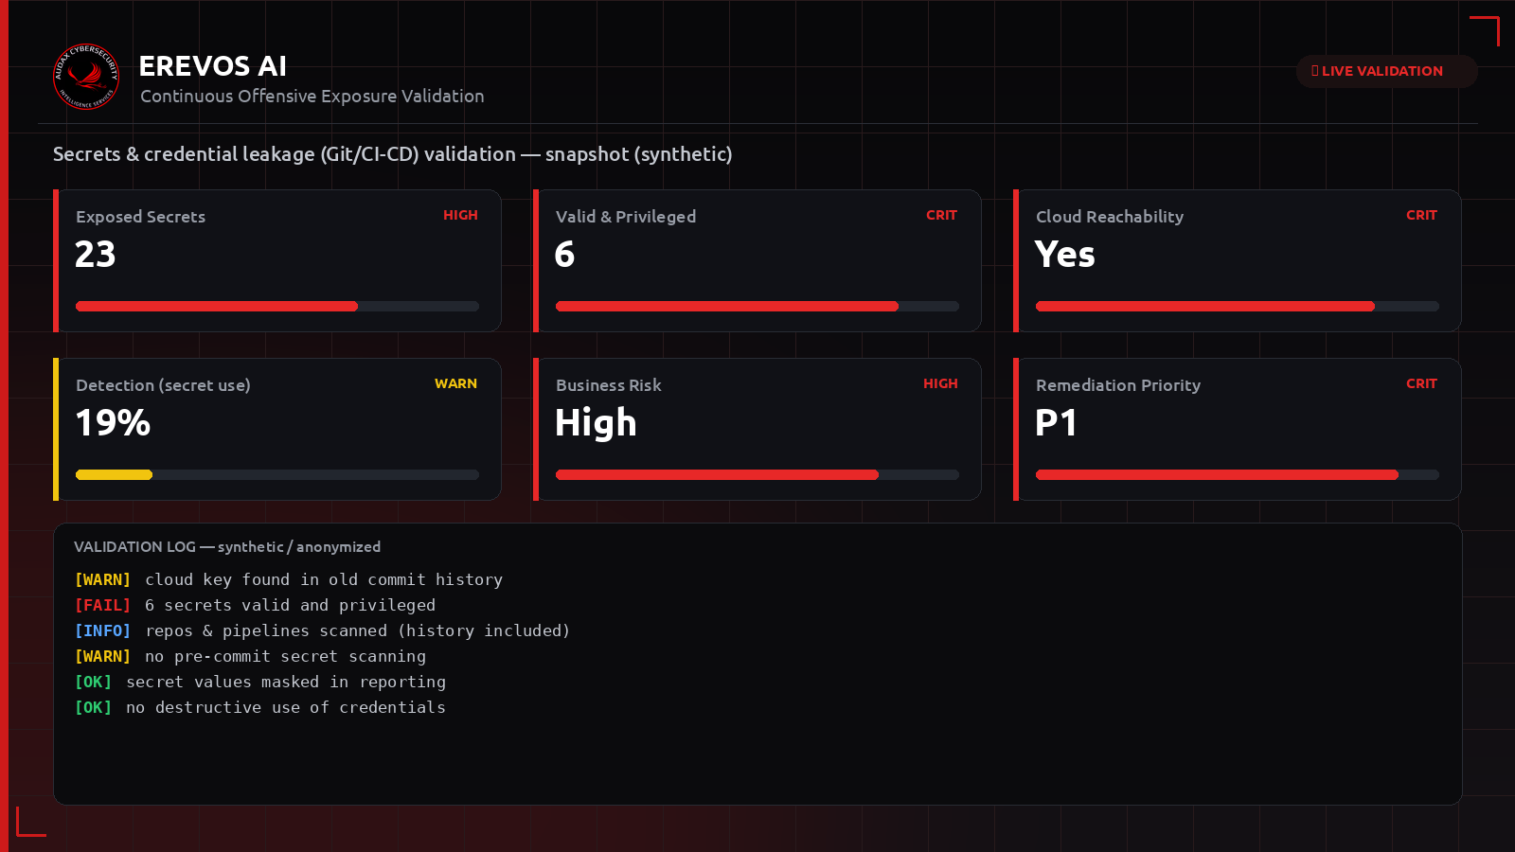The height and width of the screenshot is (852, 1515).
Task: Click the Exposed Secrets value 23
Action: pos(96,255)
